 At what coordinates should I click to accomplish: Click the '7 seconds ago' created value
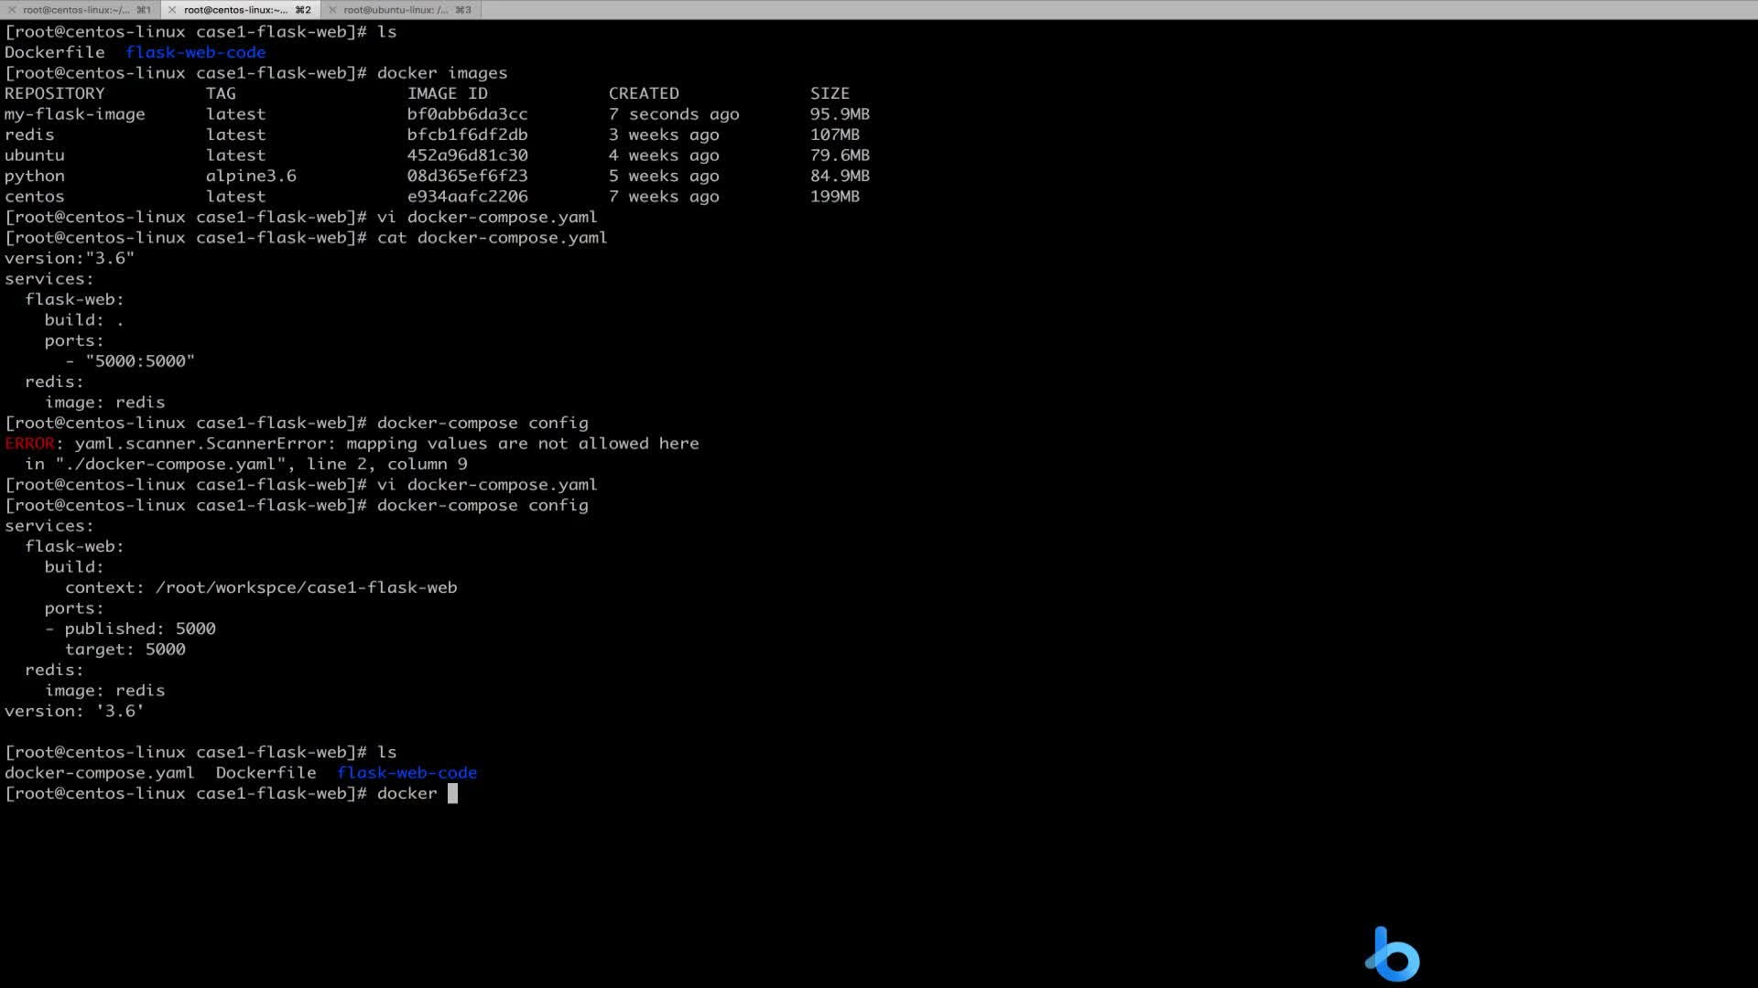click(x=674, y=114)
